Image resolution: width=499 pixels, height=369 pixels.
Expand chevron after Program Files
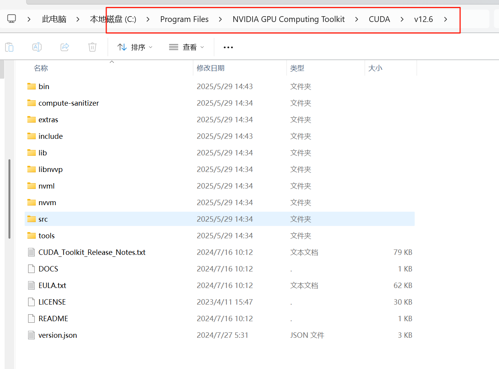pyautogui.click(x=220, y=19)
